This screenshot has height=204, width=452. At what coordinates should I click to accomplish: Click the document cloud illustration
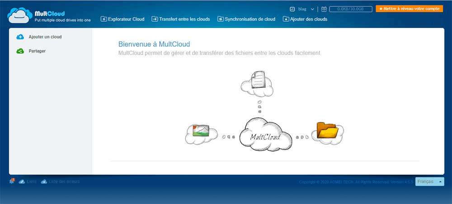pos(257,83)
